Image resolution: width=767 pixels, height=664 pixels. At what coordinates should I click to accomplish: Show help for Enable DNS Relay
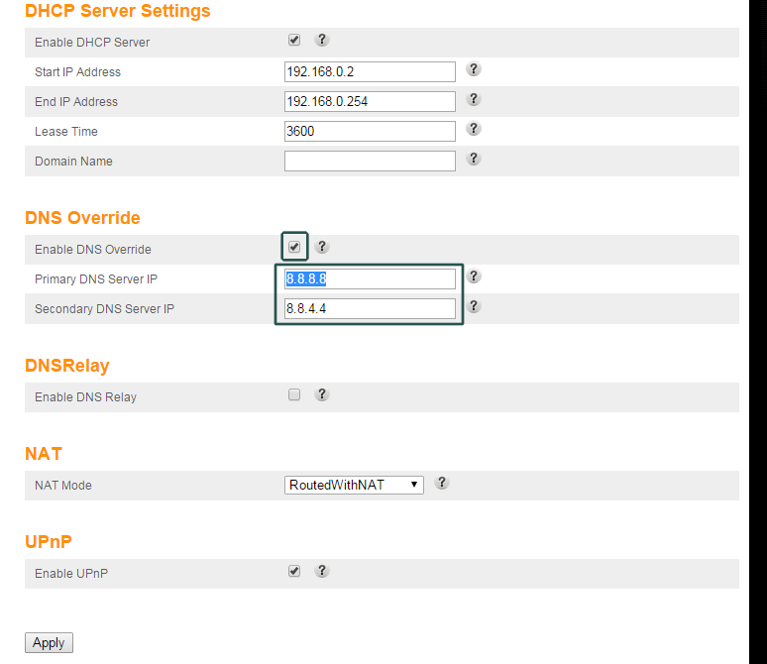click(321, 395)
